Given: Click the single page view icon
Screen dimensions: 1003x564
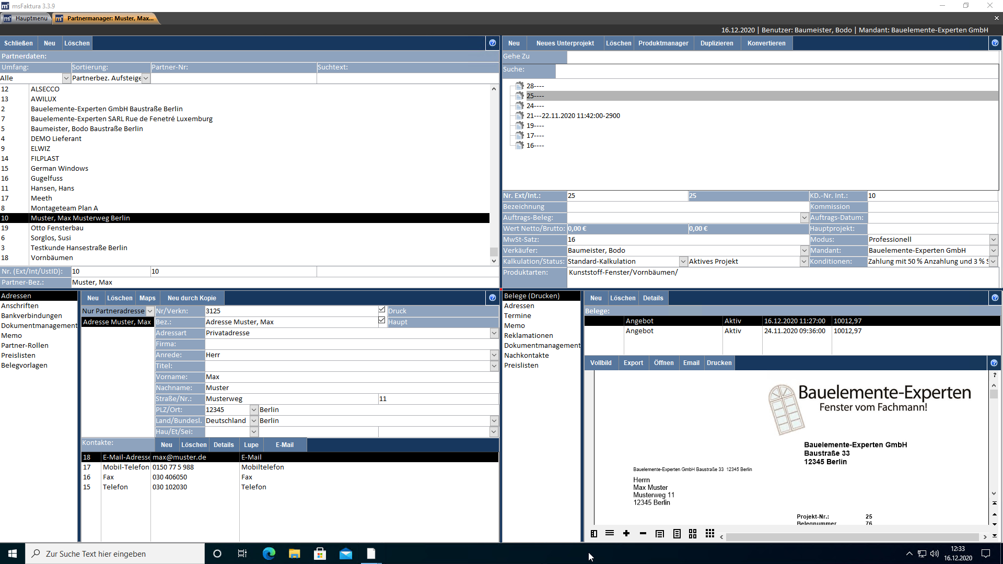Looking at the screenshot, I should tap(677, 533).
